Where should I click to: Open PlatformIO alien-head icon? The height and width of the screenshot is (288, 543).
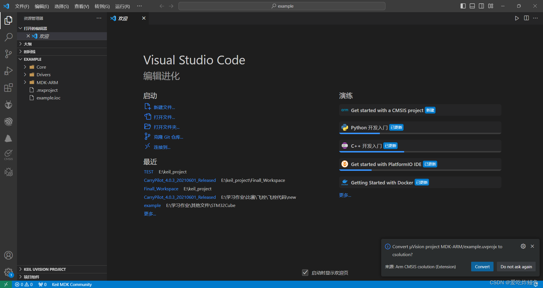point(8,105)
